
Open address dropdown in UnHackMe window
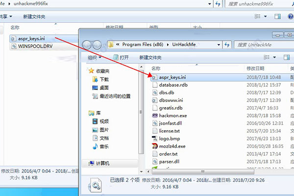pos(219,45)
